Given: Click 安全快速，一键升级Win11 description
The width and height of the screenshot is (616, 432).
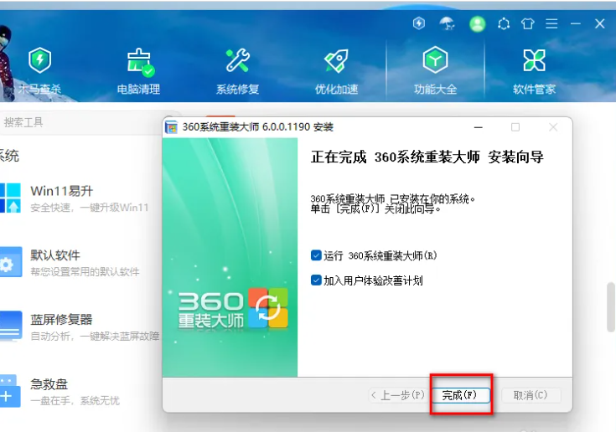Looking at the screenshot, I should point(90,208).
